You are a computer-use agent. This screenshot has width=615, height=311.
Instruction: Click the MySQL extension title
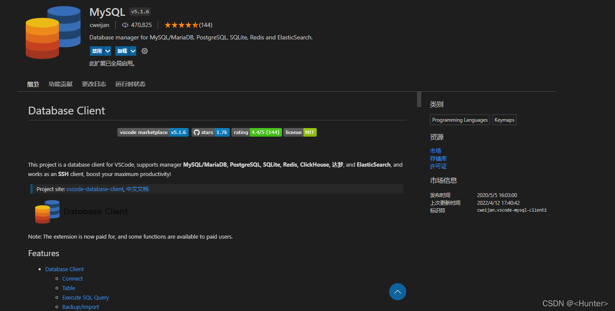pyautogui.click(x=107, y=12)
